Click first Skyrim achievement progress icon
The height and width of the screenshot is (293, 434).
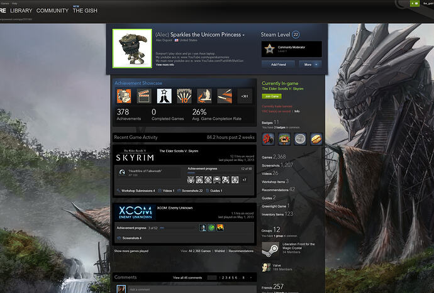pyautogui.click(x=191, y=180)
